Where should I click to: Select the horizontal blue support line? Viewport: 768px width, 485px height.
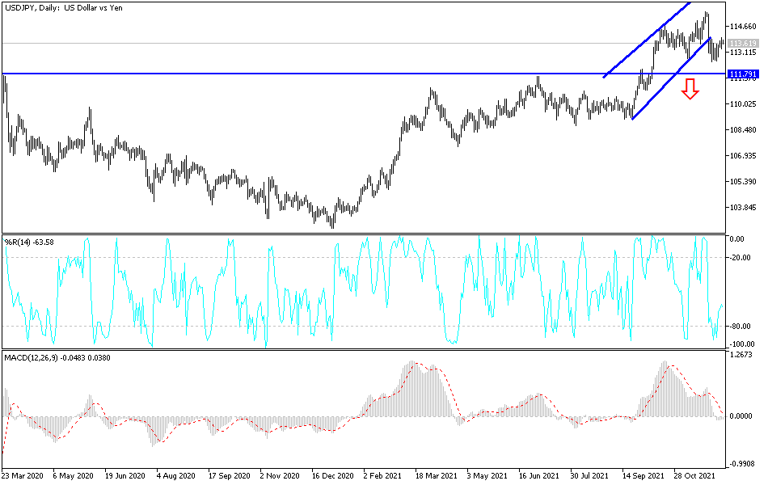(x=323, y=74)
